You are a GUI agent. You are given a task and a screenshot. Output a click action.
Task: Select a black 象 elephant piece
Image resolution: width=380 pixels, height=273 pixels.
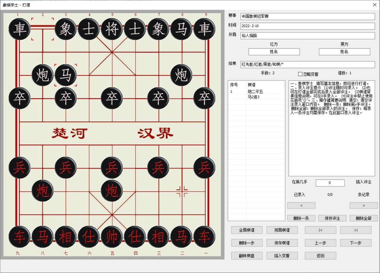coord(65,29)
